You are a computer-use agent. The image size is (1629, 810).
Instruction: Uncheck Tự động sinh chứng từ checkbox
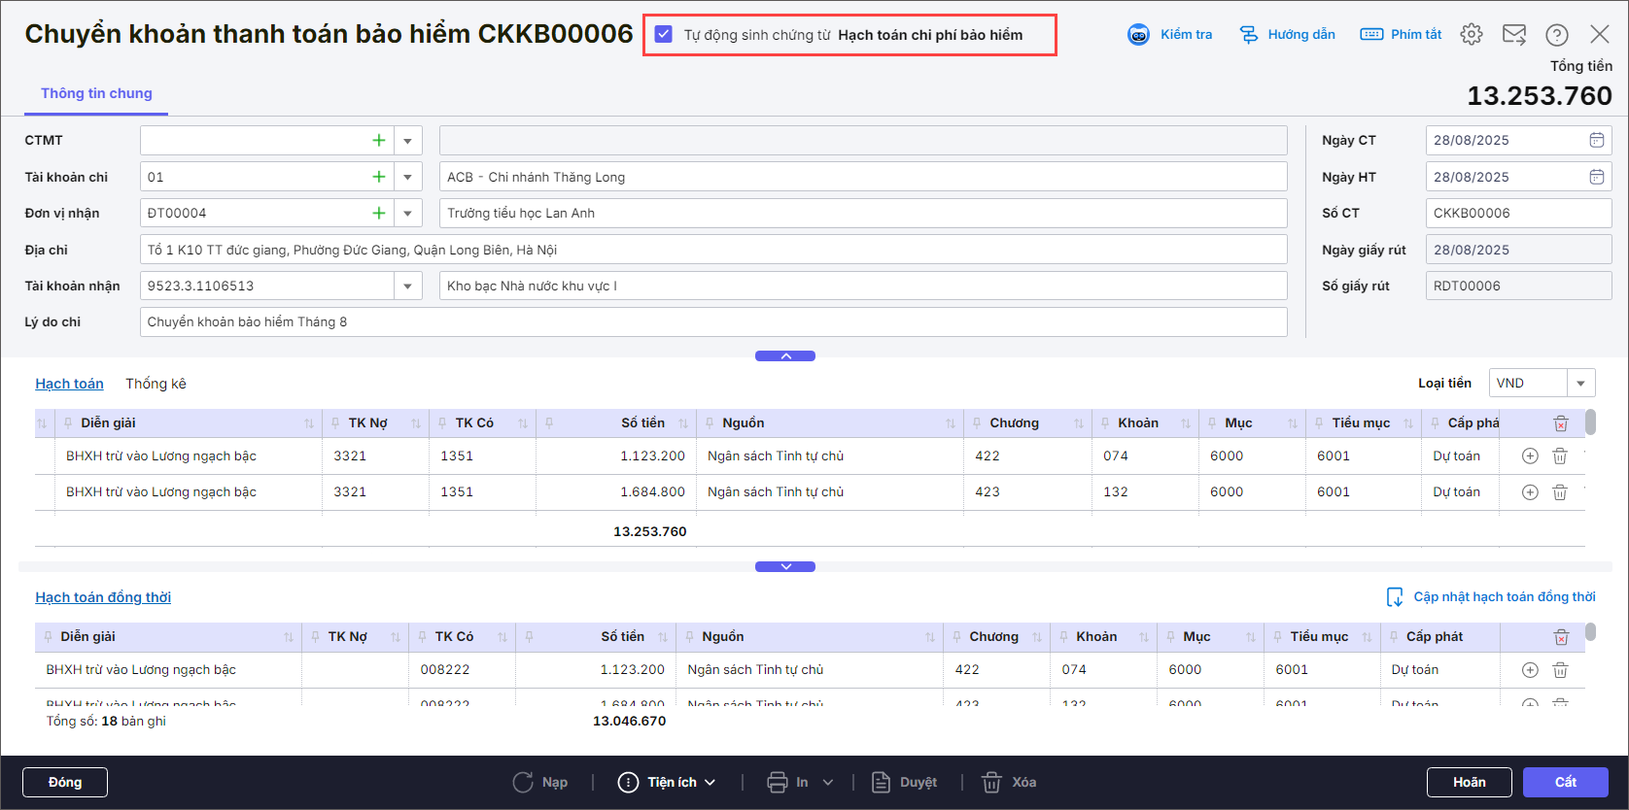coord(664,35)
